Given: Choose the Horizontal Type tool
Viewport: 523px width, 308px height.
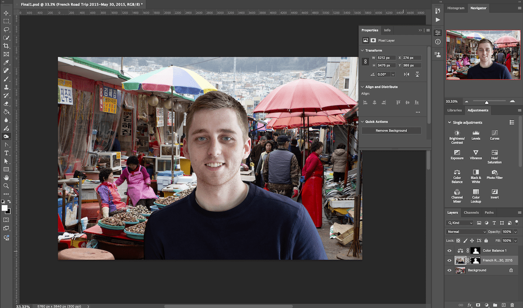Looking at the screenshot, I should (6, 153).
